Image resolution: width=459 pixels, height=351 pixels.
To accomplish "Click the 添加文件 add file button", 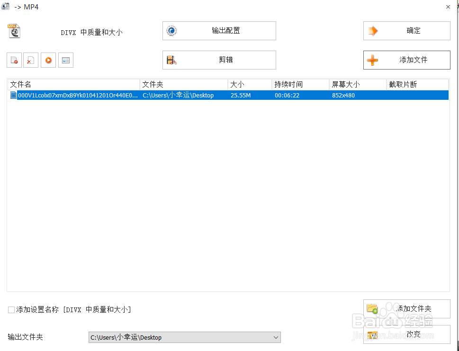I will point(406,60).
